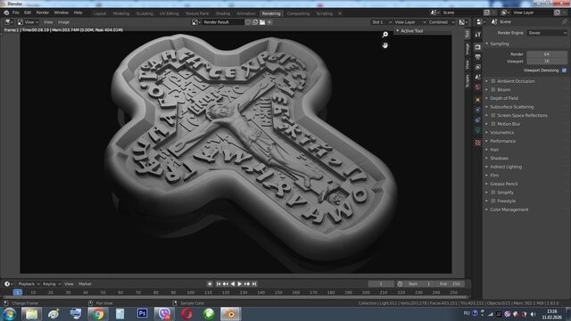Screen dimensions: 571x321
Task: Click the new image icon beside Render Result
Action: (x=255, y=22)
